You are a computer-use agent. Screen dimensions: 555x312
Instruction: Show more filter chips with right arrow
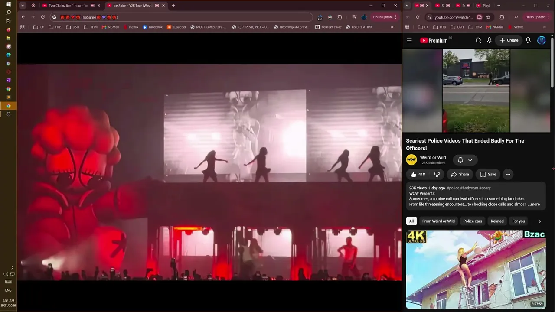click(539, 221)
